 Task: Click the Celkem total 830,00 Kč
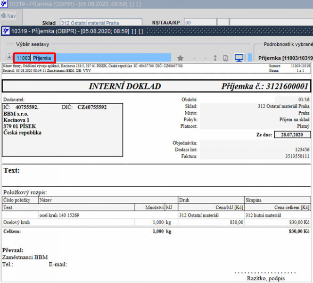(x=299, y=231)
